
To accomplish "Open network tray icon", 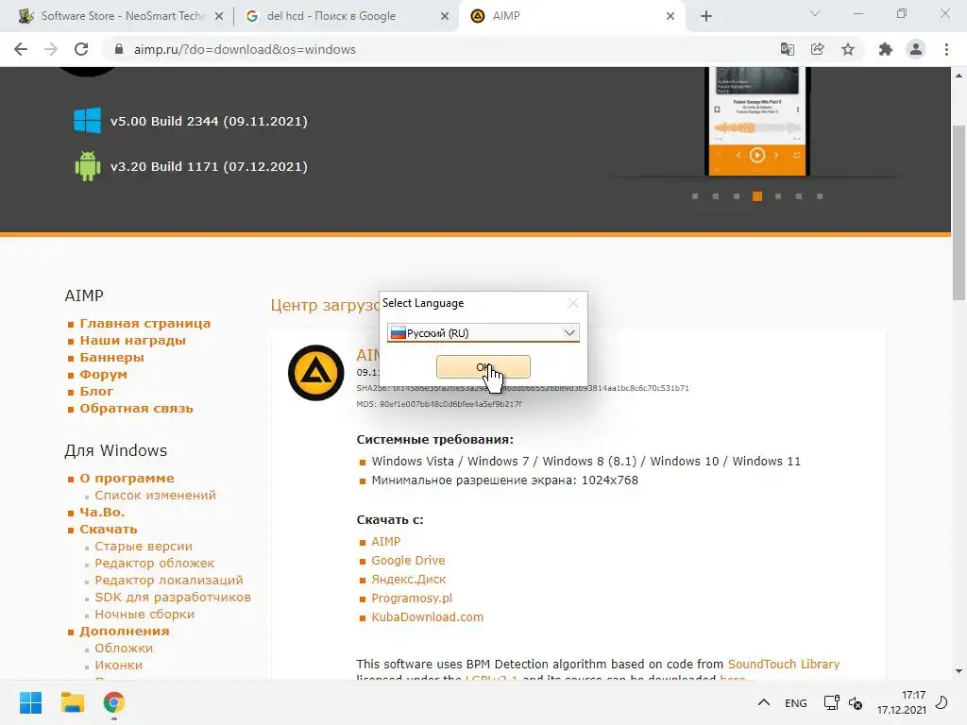I will coord(831,702).
